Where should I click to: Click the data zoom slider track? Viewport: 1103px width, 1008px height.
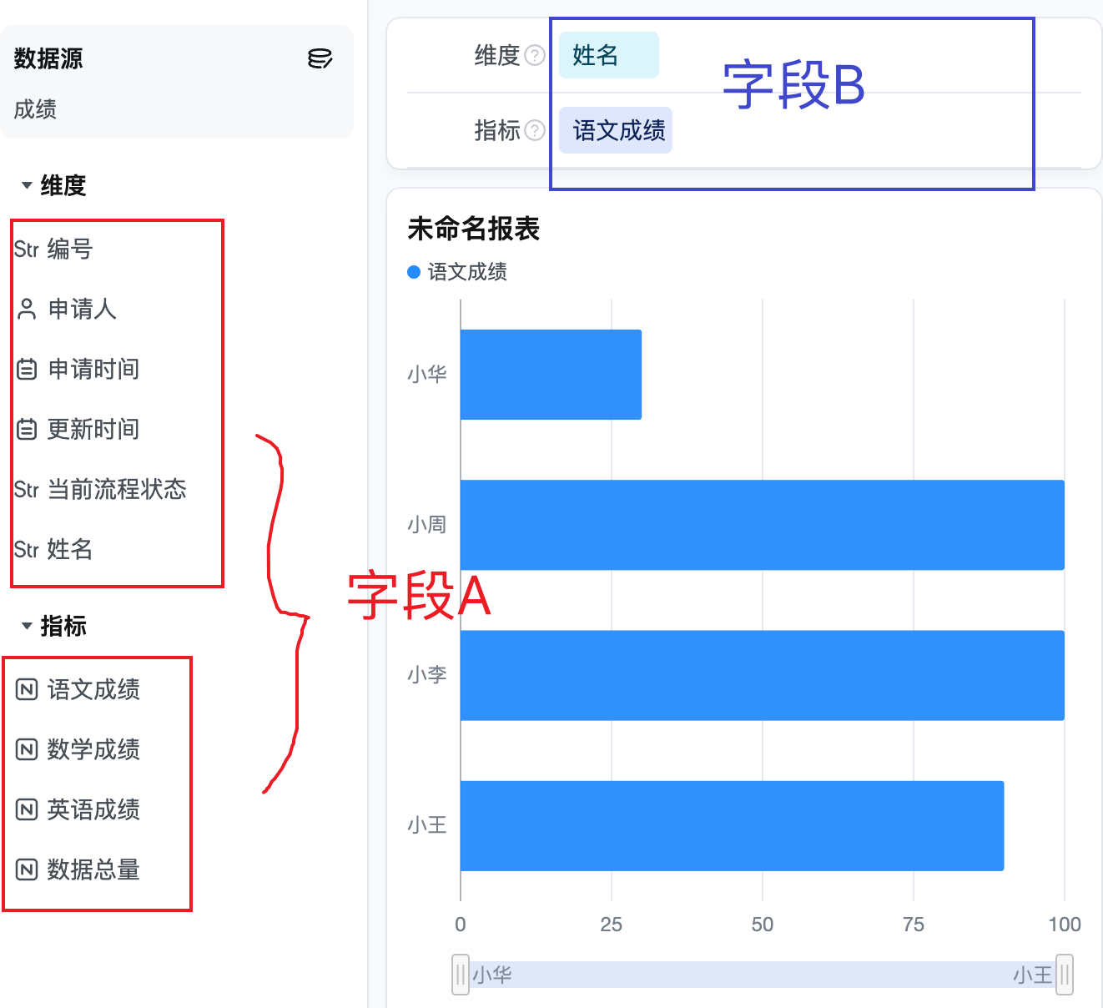pyautogui.click(x=763, y=975)
